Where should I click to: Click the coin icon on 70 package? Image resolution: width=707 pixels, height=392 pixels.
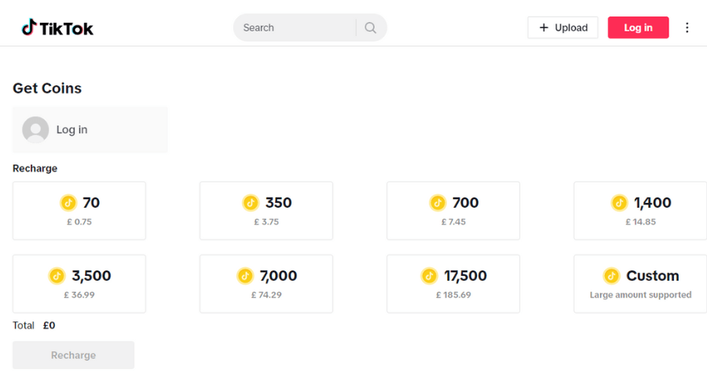[x=68, y=203]
